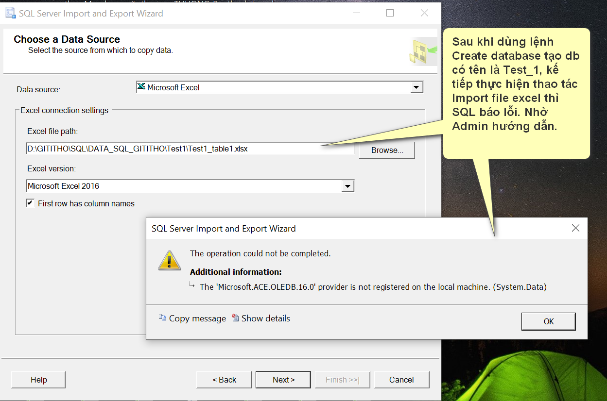Click the wizard app icon in the title bar
This screenshot has width=607, height=401.
[10, 13]
